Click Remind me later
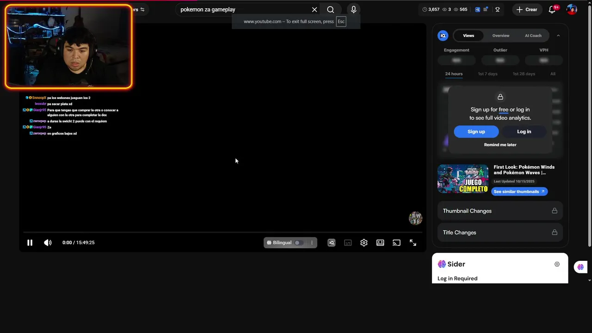Image resolution: width=592 pixels, height=333 pixels. point(500,145)
